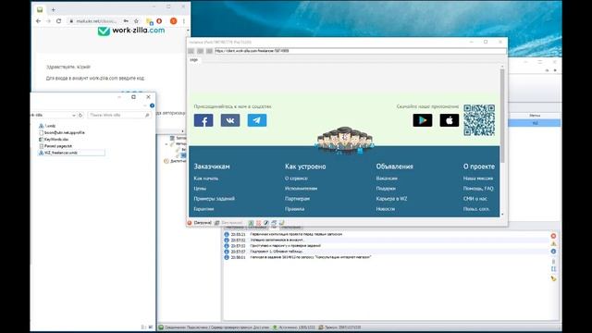Screen dimensions: 592x333
Task: Open the 'Новости' footer link
Action: [x=386, y=209]
